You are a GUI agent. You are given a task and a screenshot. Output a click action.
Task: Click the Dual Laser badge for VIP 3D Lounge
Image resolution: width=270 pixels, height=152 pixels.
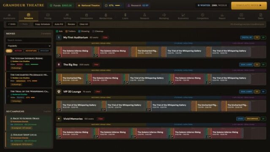click(246, 92)
